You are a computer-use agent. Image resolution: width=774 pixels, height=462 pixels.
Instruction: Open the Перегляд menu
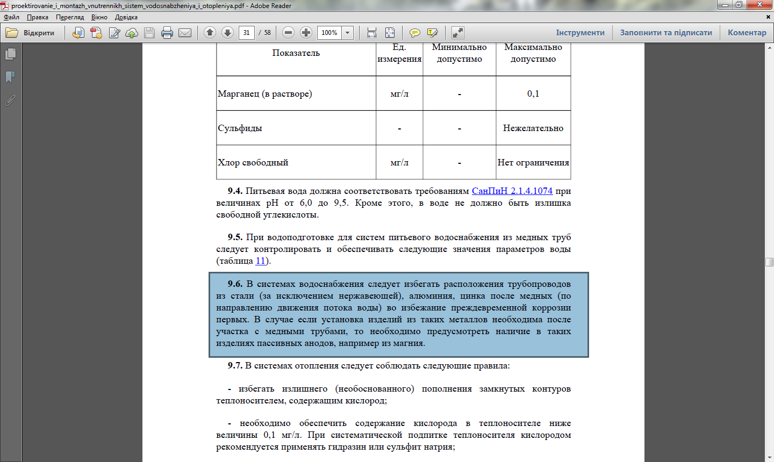click(x=70, y=17)
